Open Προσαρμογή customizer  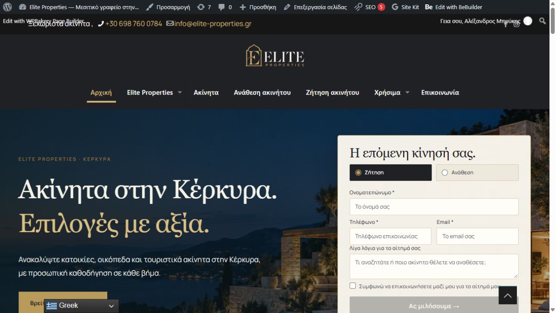coord(168,7)
